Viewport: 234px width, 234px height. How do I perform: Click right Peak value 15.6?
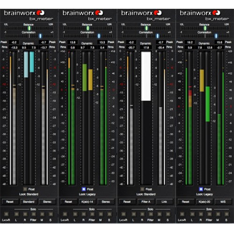(x=219, y=42)
